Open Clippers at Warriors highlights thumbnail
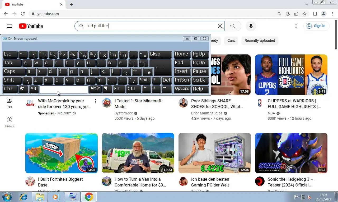 pyautogui.click(x=291, y=75)
